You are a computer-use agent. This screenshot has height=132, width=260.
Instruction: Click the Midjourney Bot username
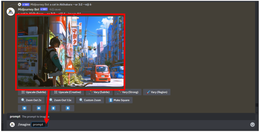[28, 9]
